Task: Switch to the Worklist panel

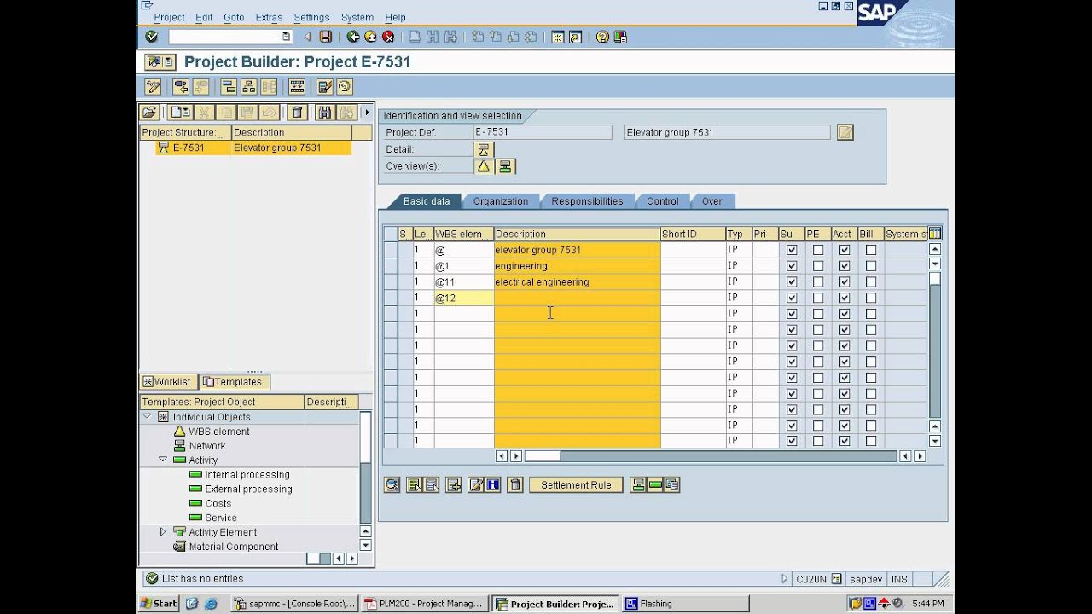Action: 167,381
